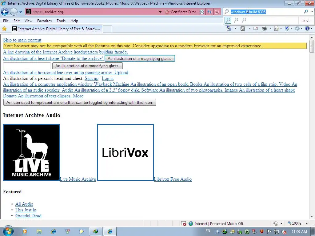Click the page search text field
The width and height of the screenshot is (315, 236).
click(27, 66)
